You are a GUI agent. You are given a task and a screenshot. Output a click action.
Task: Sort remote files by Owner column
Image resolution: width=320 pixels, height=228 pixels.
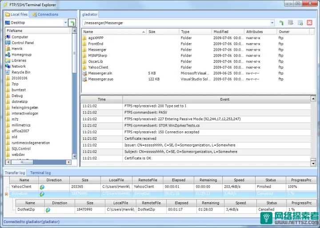pyautogui.click(x=293, y=32)
